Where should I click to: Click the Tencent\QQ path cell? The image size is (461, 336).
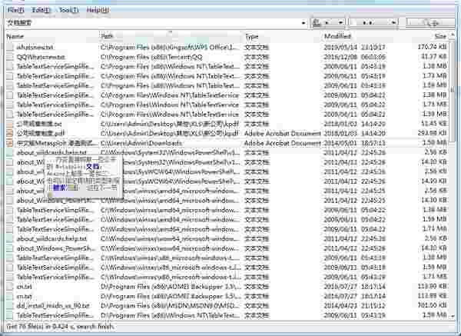pyautogui.click(x=151, y=57)
